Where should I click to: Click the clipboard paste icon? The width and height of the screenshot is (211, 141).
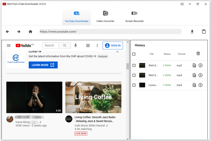click(204, 32)
